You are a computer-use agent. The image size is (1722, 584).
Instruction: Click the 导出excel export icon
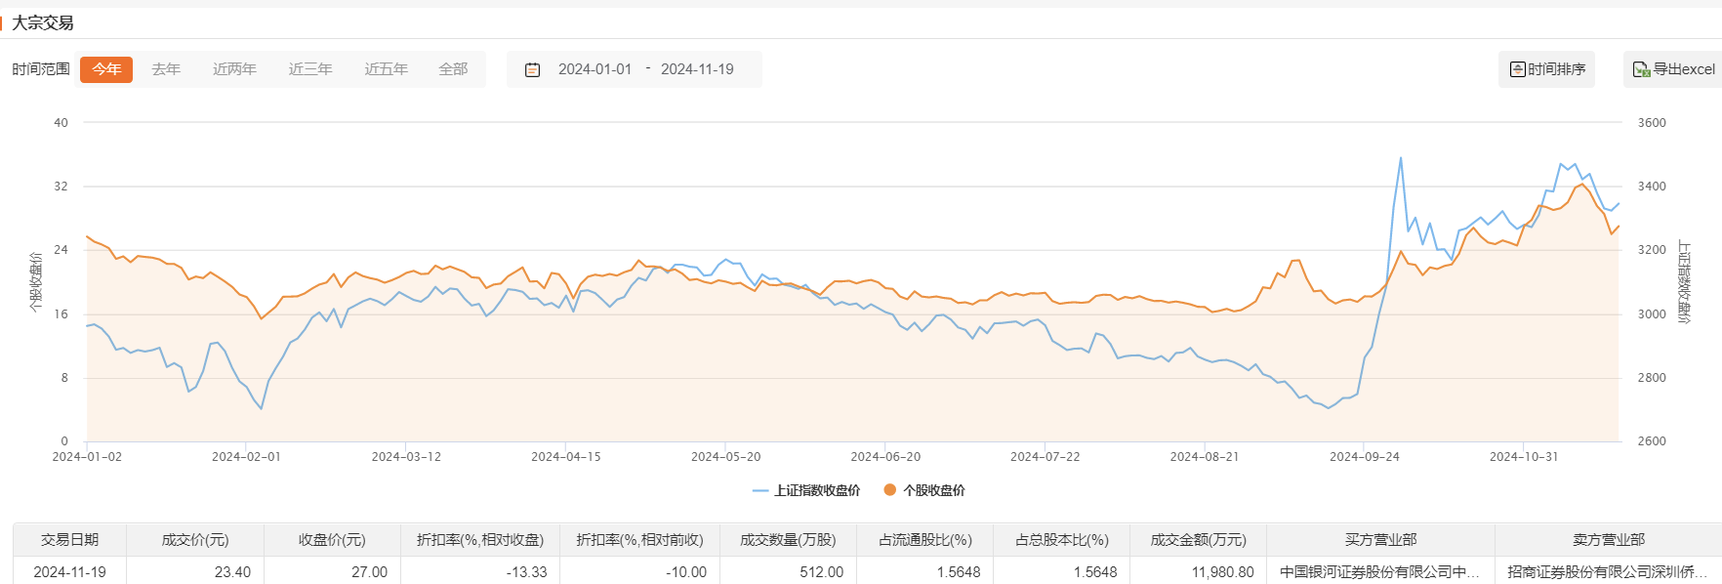tap(1641, 69)
